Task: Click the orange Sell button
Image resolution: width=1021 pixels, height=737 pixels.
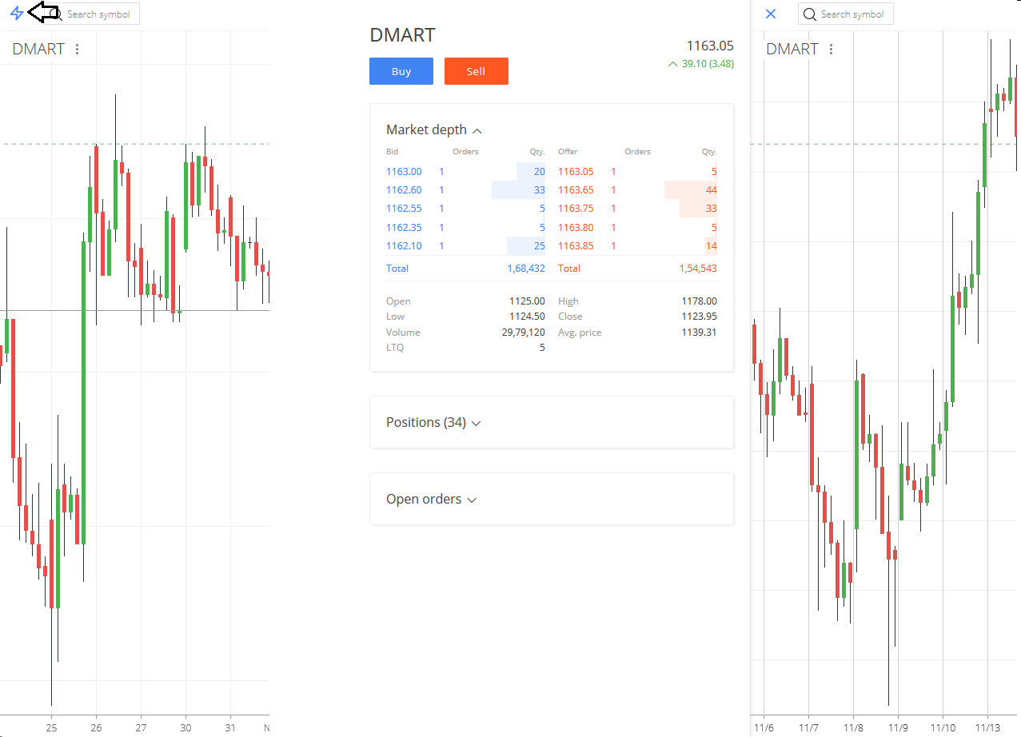Action: 477,71
